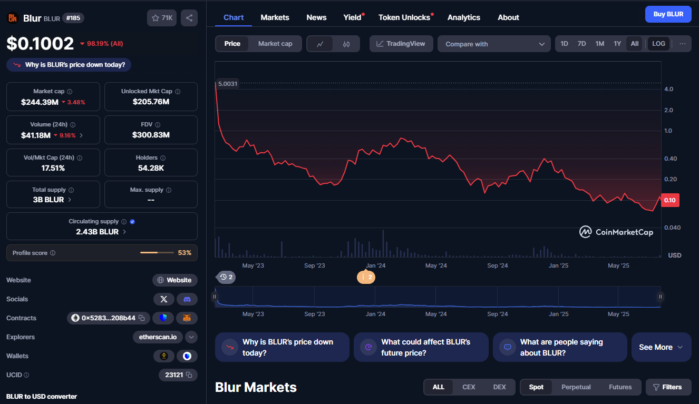The width and height of the screenshot is (699, 404).
Task: Click the blue shield icon next to contract
Action: pos(163,318)
